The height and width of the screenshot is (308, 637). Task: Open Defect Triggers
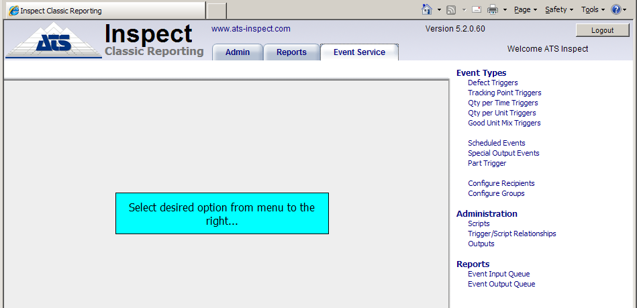[x=493, y=83]
